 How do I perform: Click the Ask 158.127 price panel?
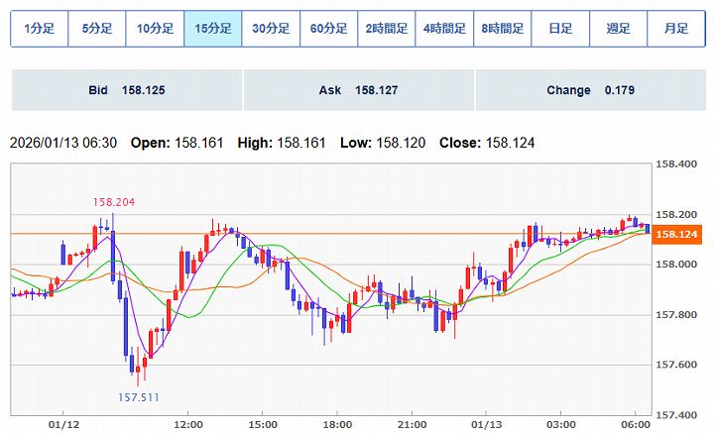(x=358, y=90)
